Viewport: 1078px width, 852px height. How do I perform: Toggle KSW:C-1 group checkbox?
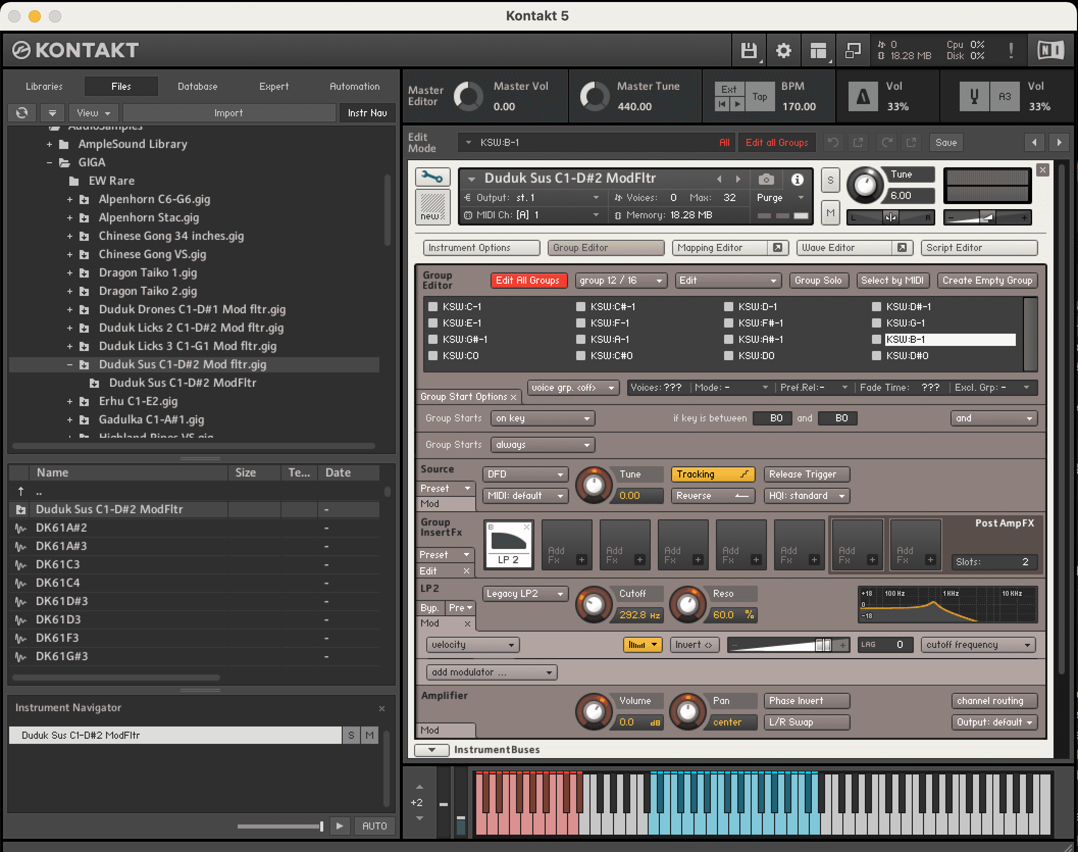(433, 307)
